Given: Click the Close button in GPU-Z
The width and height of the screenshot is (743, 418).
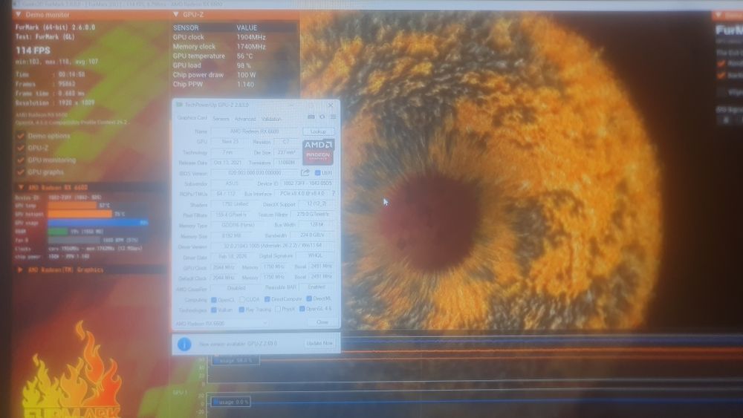Looking at the screenshot, I should click(x=322, y=322).
